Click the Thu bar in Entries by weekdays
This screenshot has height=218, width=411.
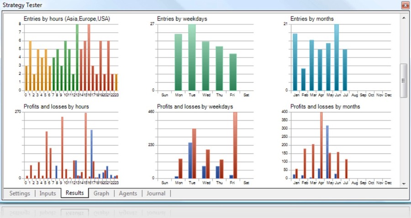(219, 68)
